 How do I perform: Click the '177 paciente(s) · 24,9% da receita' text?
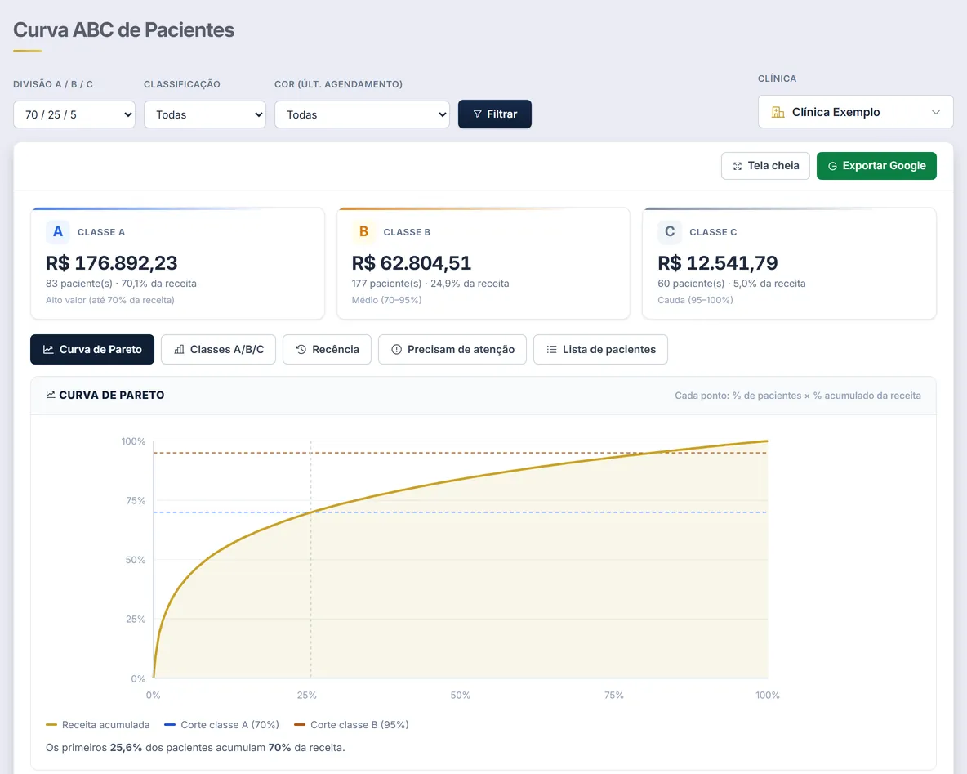pyautogui.click(x=430, y=284)
